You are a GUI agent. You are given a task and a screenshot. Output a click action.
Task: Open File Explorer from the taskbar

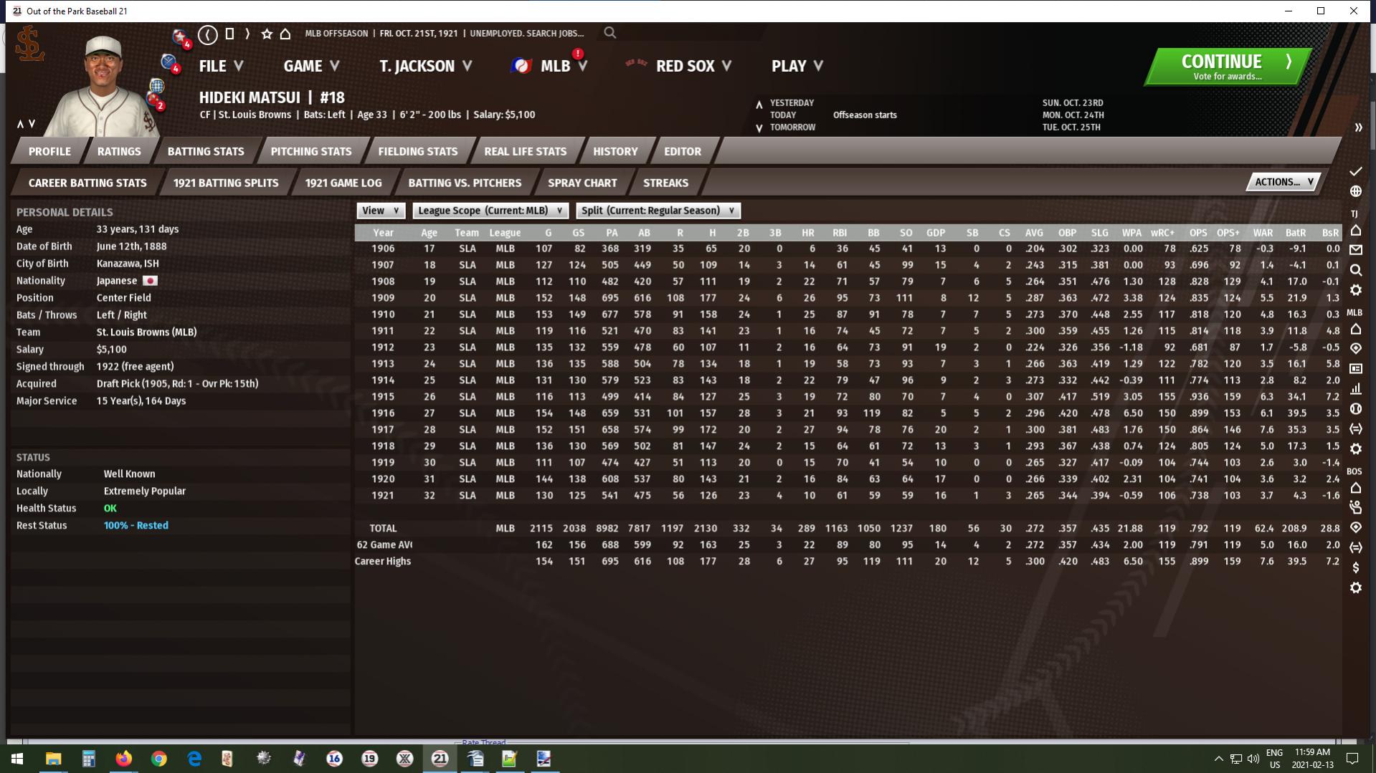click(x=53, y=759)
